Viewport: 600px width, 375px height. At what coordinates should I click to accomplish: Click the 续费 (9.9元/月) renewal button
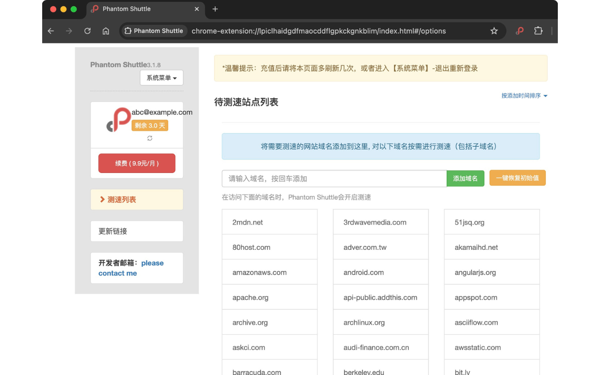(x=136, y=163)
